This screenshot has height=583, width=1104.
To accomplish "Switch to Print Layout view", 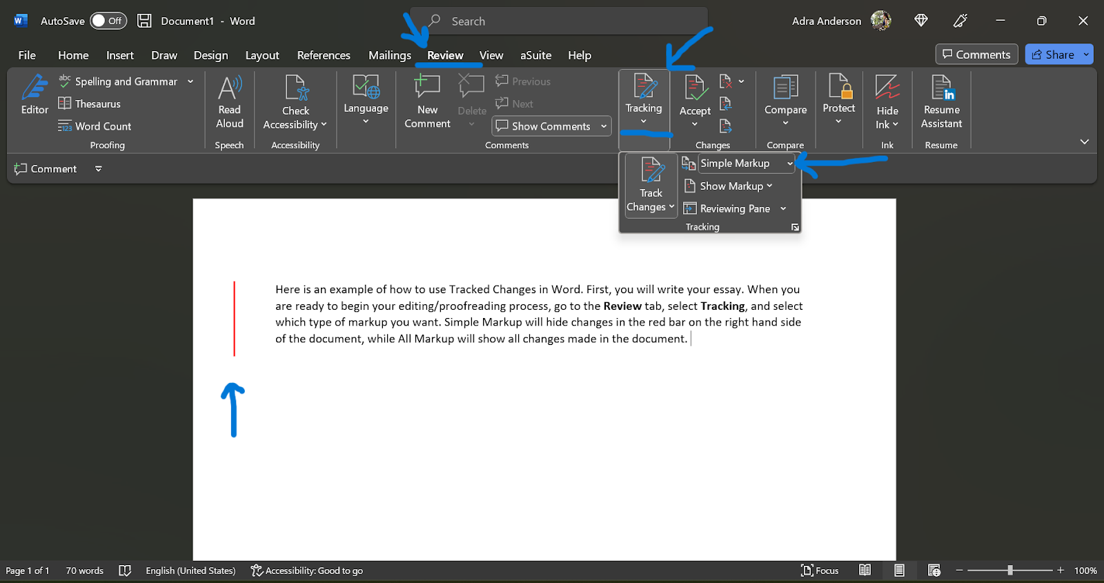I will click(x=899, y=570).
